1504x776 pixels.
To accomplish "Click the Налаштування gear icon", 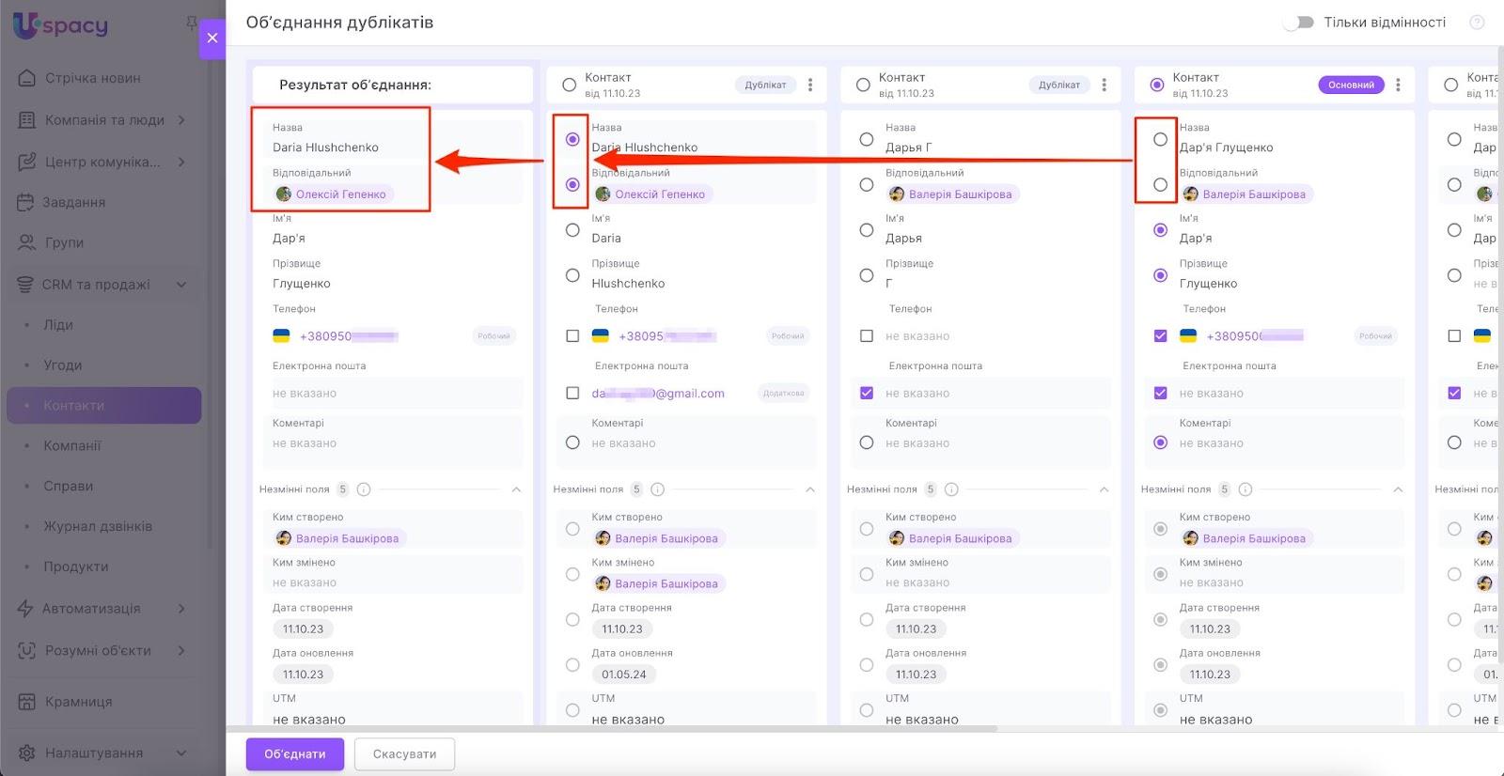I will (27, 753).
